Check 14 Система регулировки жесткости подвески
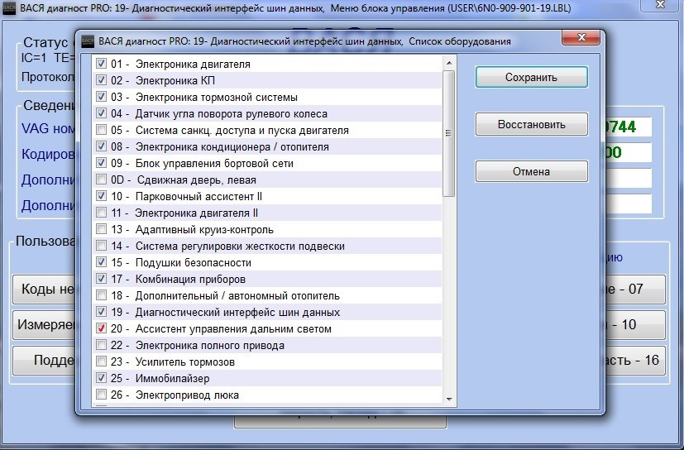The image size is (684, 450). pos(101,247)
